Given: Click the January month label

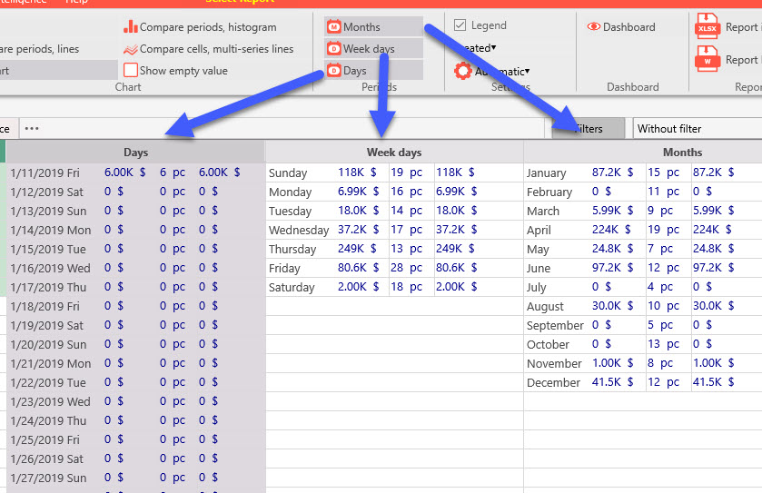Looking at the screenshot, I should pos(546,173).
